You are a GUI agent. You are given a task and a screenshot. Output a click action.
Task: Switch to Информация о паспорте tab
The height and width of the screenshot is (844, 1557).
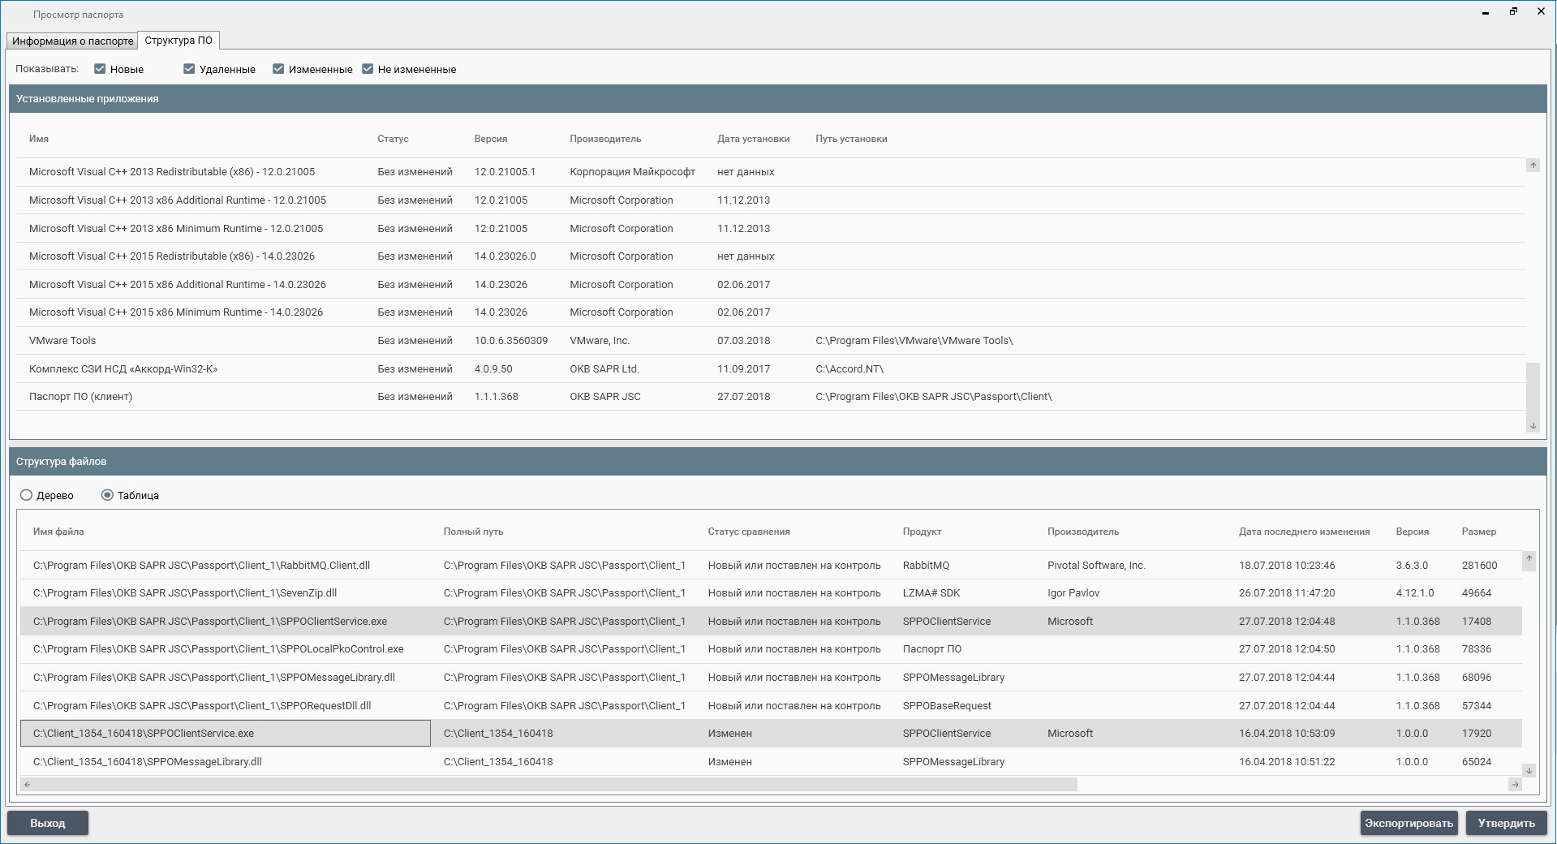point(72,41)
